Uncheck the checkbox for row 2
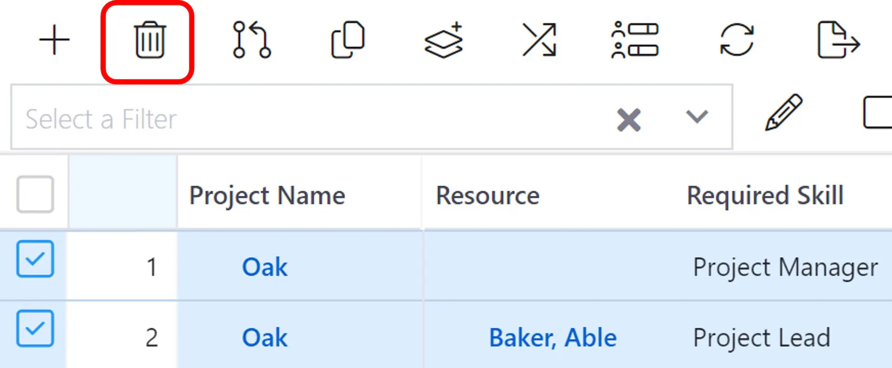This screenshot has height=368, width=892. point(35,328)
